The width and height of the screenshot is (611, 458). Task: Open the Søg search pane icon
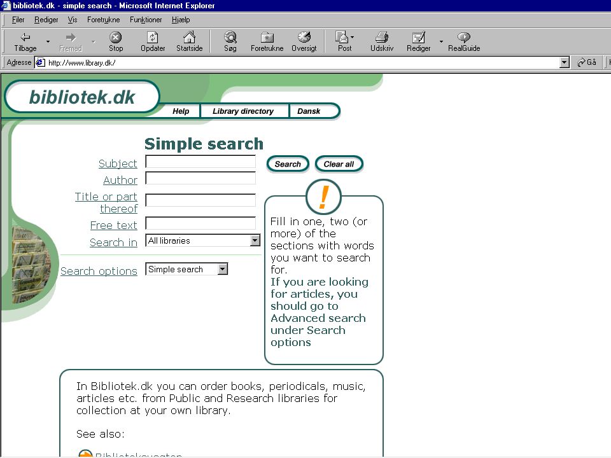(x=230, y=37)
